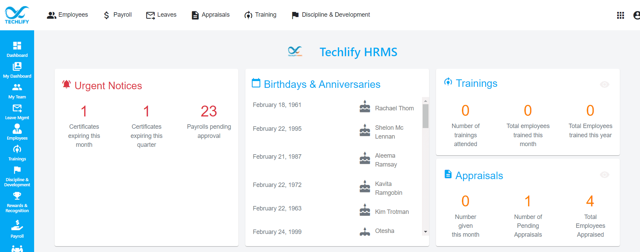The height and width of the screenshot is (252, 640).
Task: Toggle the Appraisals card eye icon
Action: (x=605, y=175)
